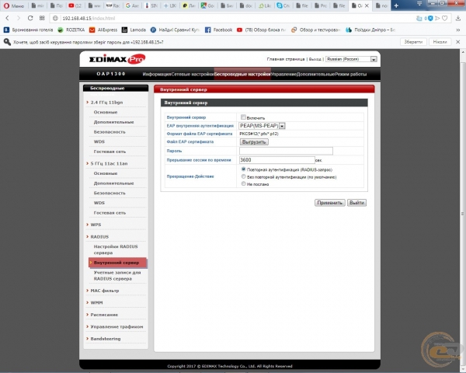Expand '2.4 ГГц 11bgn' section
Screen dimensions: 466x373
[x=106, y=103]
